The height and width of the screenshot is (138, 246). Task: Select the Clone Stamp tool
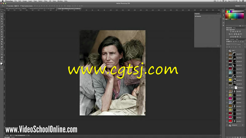click(x=2, y=32)
